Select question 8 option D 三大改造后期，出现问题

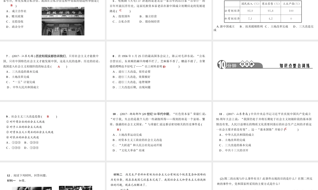point(132,87)
